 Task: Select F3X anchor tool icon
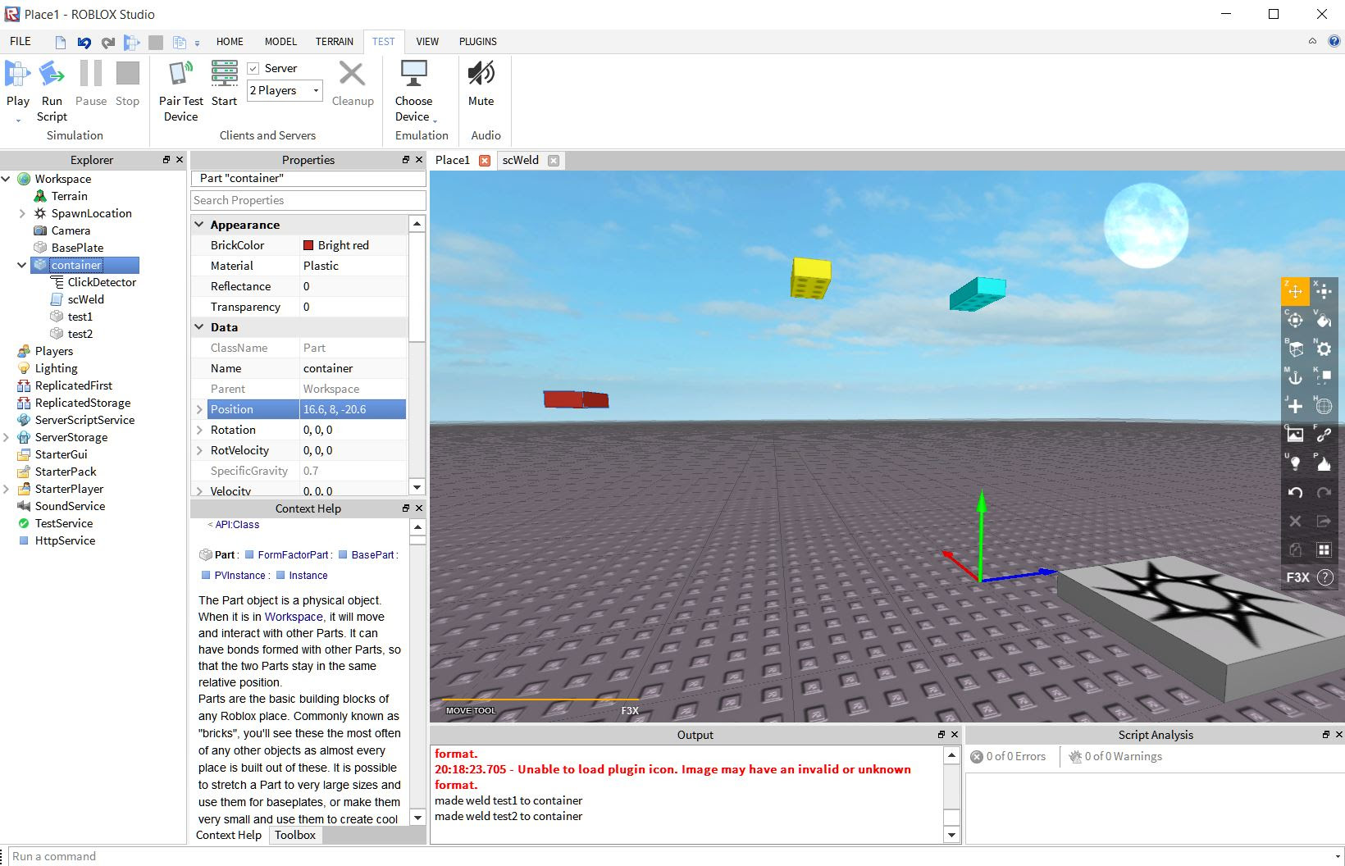pos(1295,377)
